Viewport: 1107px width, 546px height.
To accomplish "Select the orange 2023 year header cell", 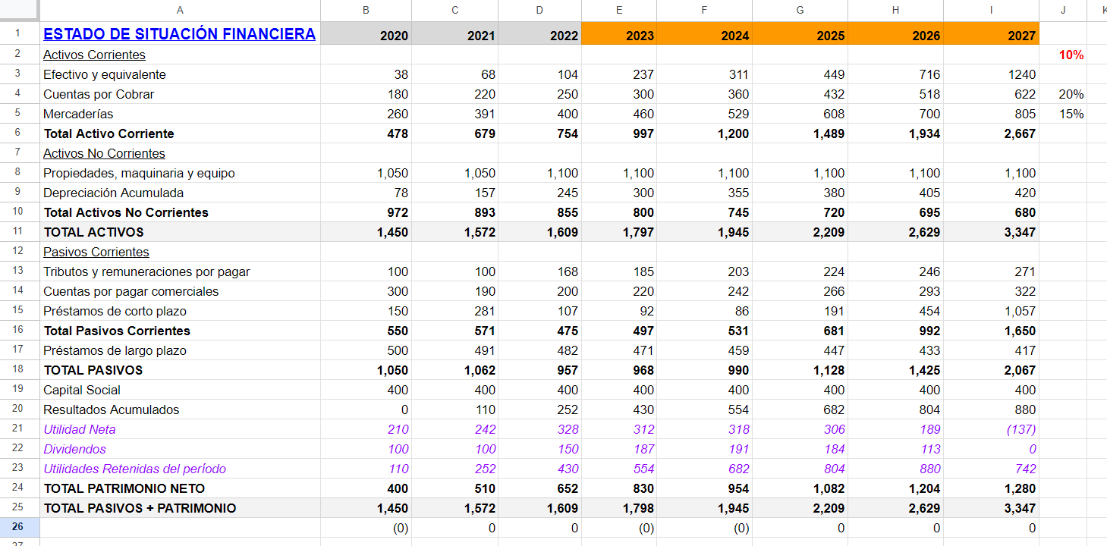I will pos(619,35).
